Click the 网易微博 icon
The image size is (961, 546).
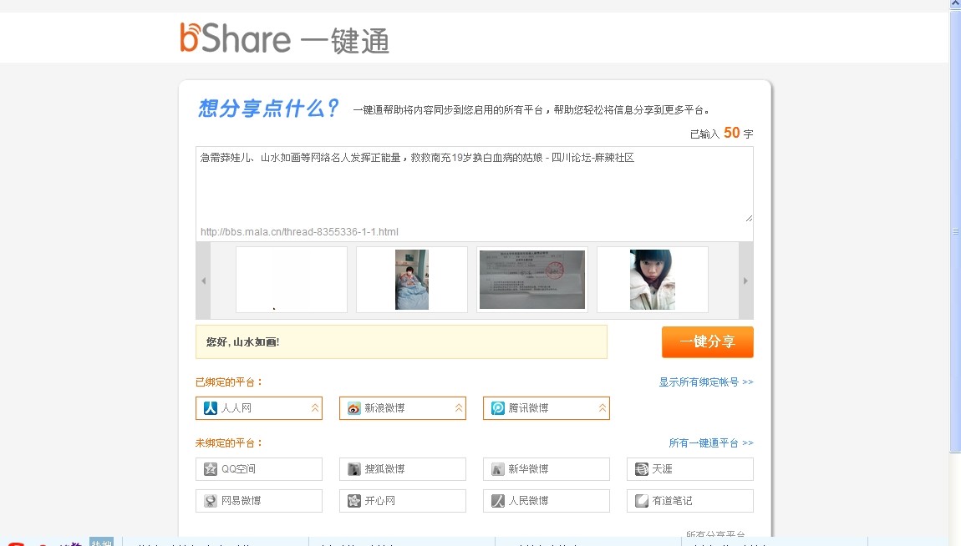(211, 501)
